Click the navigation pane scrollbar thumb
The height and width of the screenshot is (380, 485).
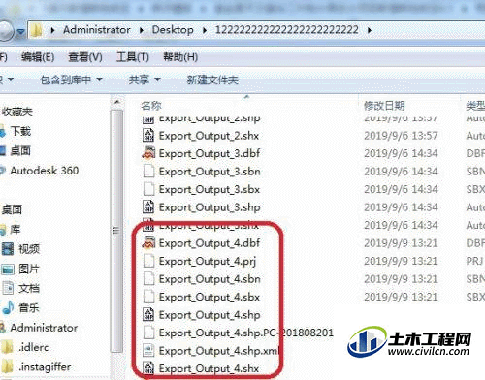pyautogui.click(x=116, y=231)
